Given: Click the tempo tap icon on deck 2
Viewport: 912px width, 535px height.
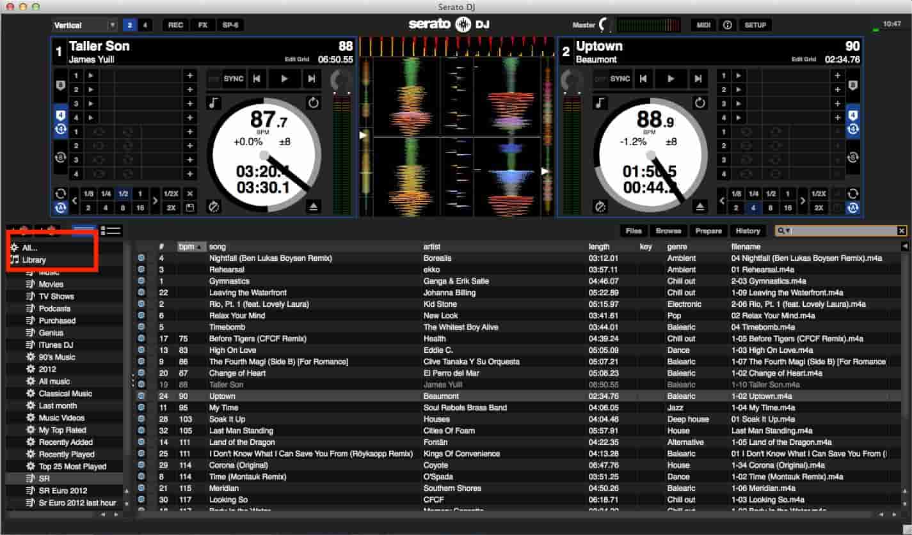Looking at the screenshot, I should 600,206.
